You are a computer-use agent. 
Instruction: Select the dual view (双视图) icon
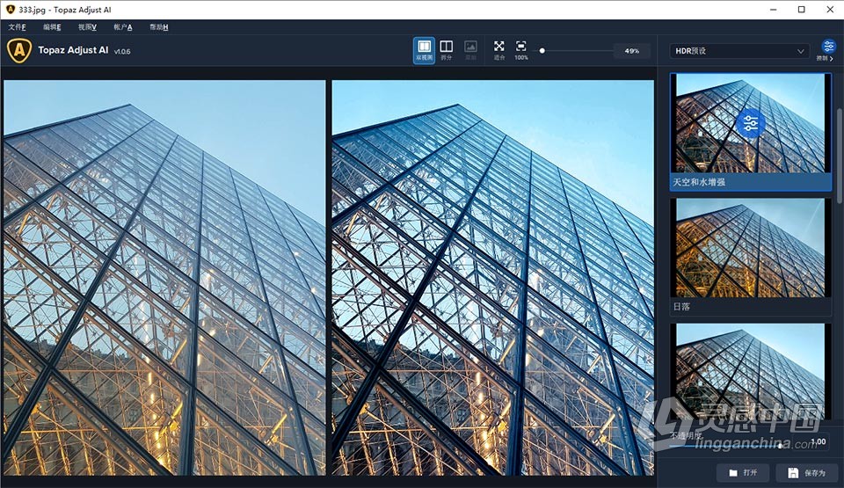[424, 49]
